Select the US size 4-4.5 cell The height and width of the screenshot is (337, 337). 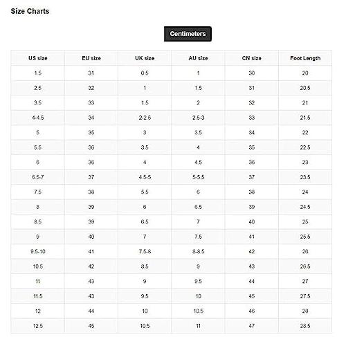tap(38, 118)
